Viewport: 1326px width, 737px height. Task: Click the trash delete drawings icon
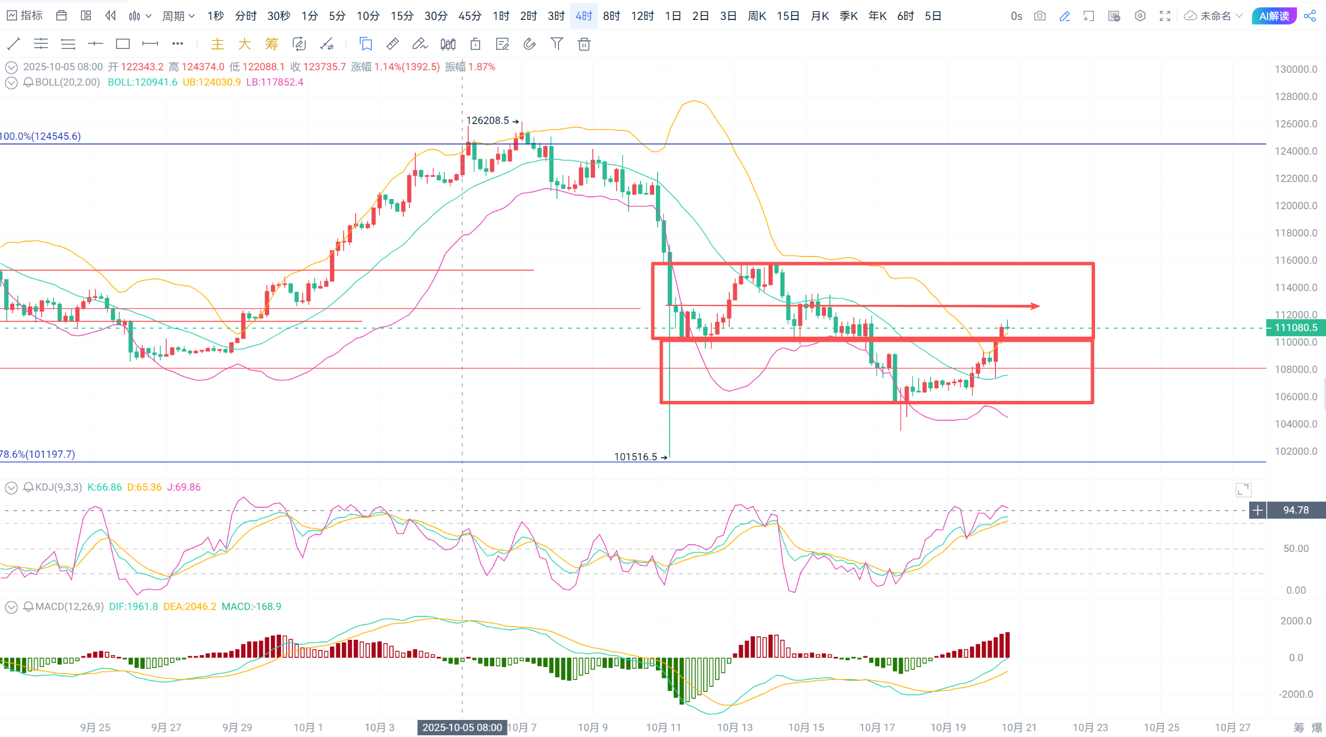(x=584, y=44)
